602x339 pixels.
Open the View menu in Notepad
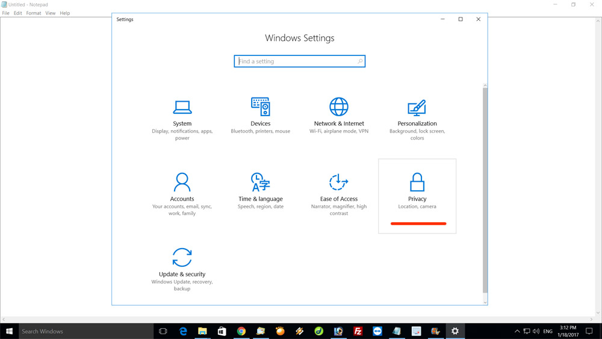point(51,13)
